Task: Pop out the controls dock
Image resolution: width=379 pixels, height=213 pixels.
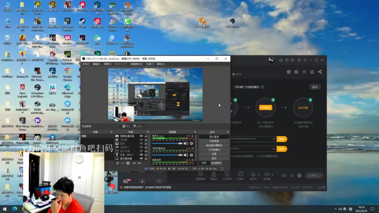Action: 228,132
